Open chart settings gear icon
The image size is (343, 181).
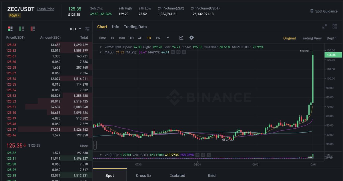click(x=192, y=38)
